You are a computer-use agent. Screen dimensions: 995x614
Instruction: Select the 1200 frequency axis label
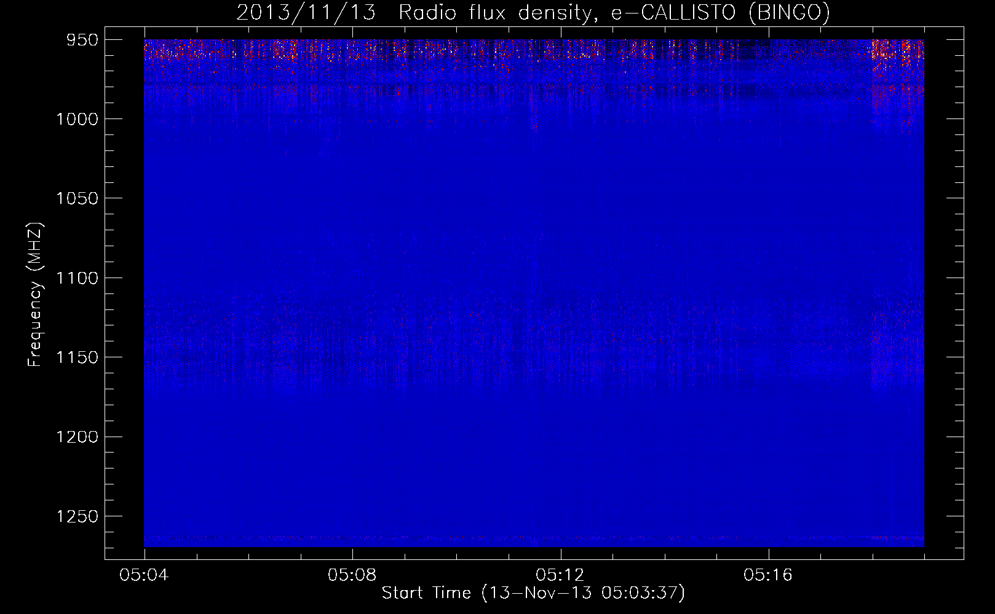(77, 437)
